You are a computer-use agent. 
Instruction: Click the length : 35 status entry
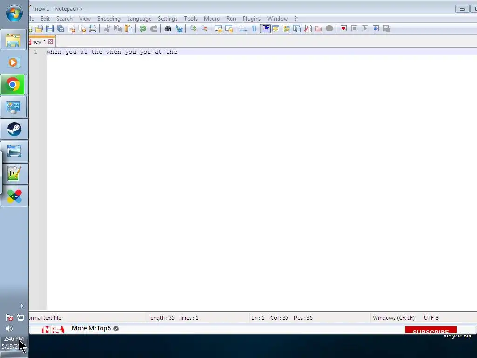click(162, 318)
